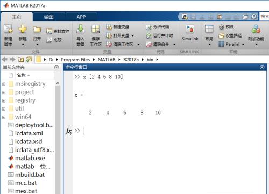Open the Add-Ons cubes icon
Image resolution: width=269 pixels, height=194 pixels.
tap(256, 29)
